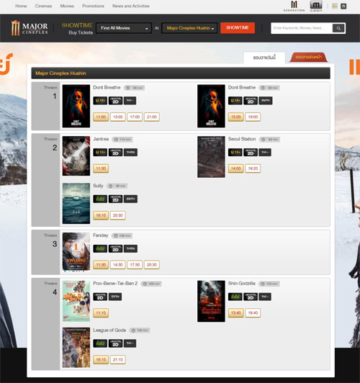Switch to the orange advance showtimes tab

tap(308, 57)
